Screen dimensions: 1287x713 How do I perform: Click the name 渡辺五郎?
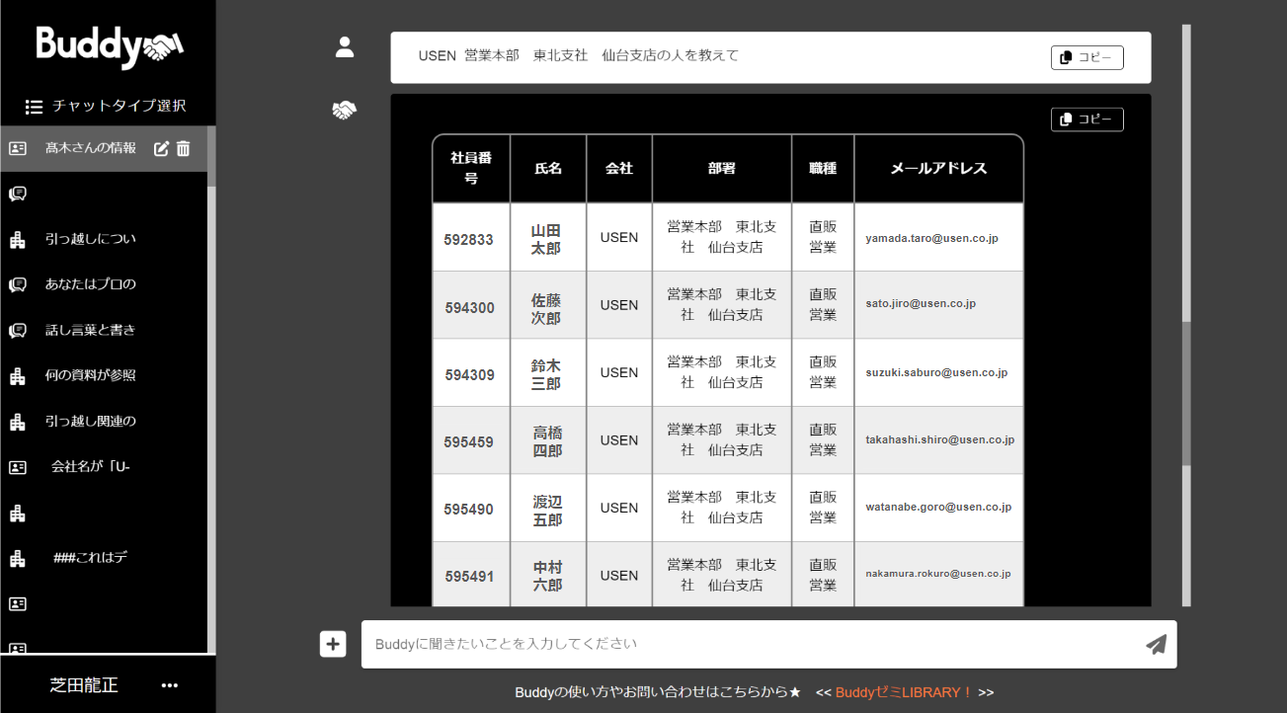coord(547,510)
